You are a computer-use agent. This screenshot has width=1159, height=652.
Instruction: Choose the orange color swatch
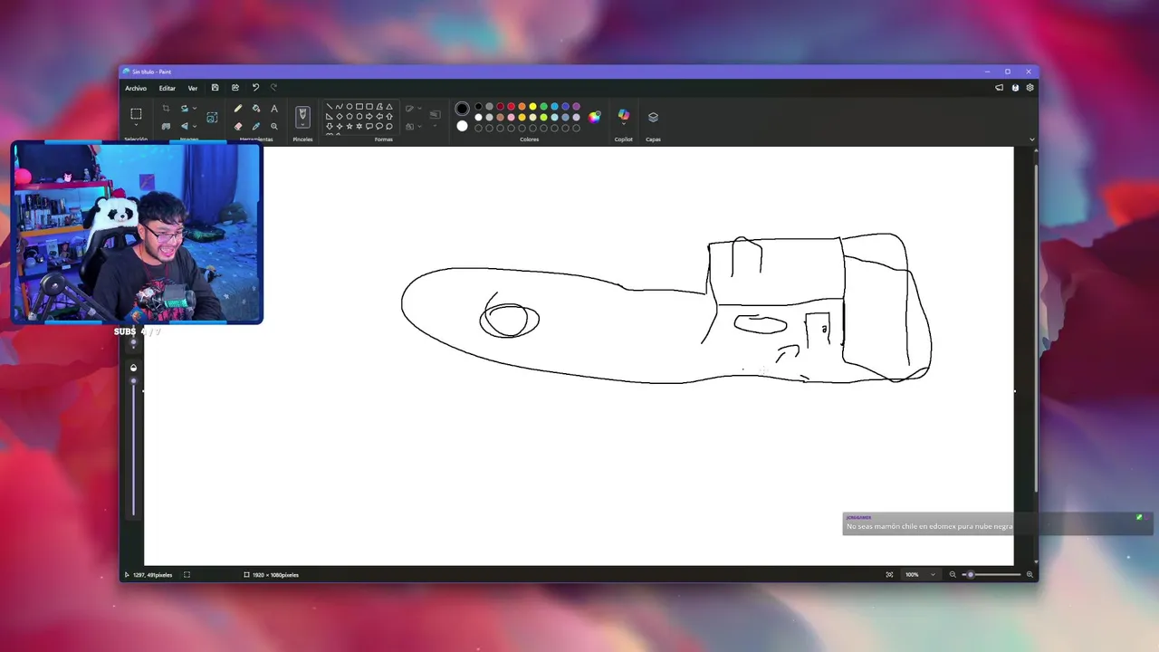pyautogui.click(x=522, y=107)
